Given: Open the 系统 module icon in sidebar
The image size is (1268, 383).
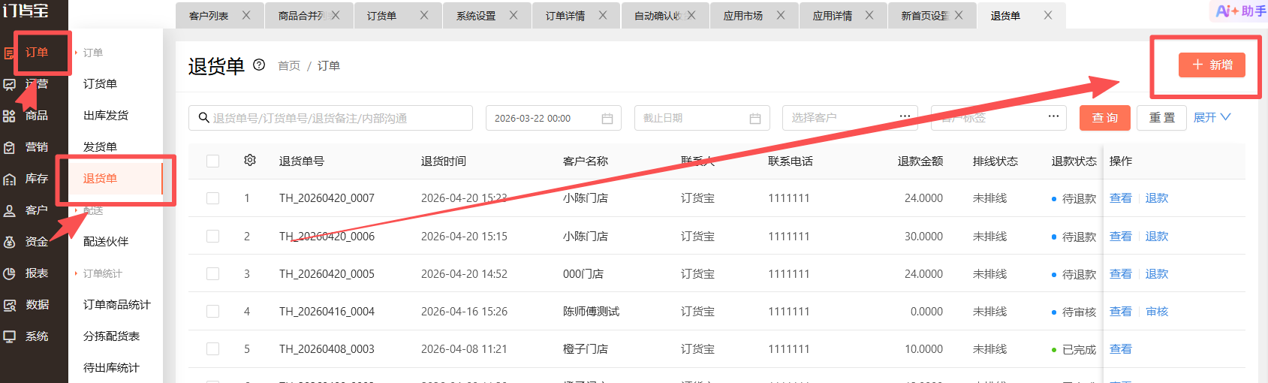Looking at the screenshot, I should tap(9, 336).
